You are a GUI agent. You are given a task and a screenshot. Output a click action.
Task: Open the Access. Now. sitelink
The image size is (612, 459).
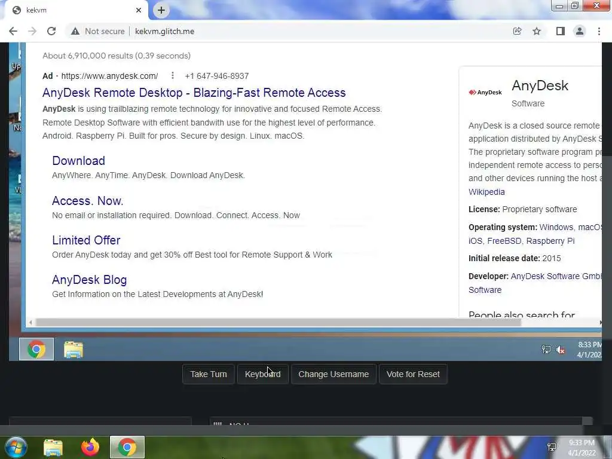(87, 201)
